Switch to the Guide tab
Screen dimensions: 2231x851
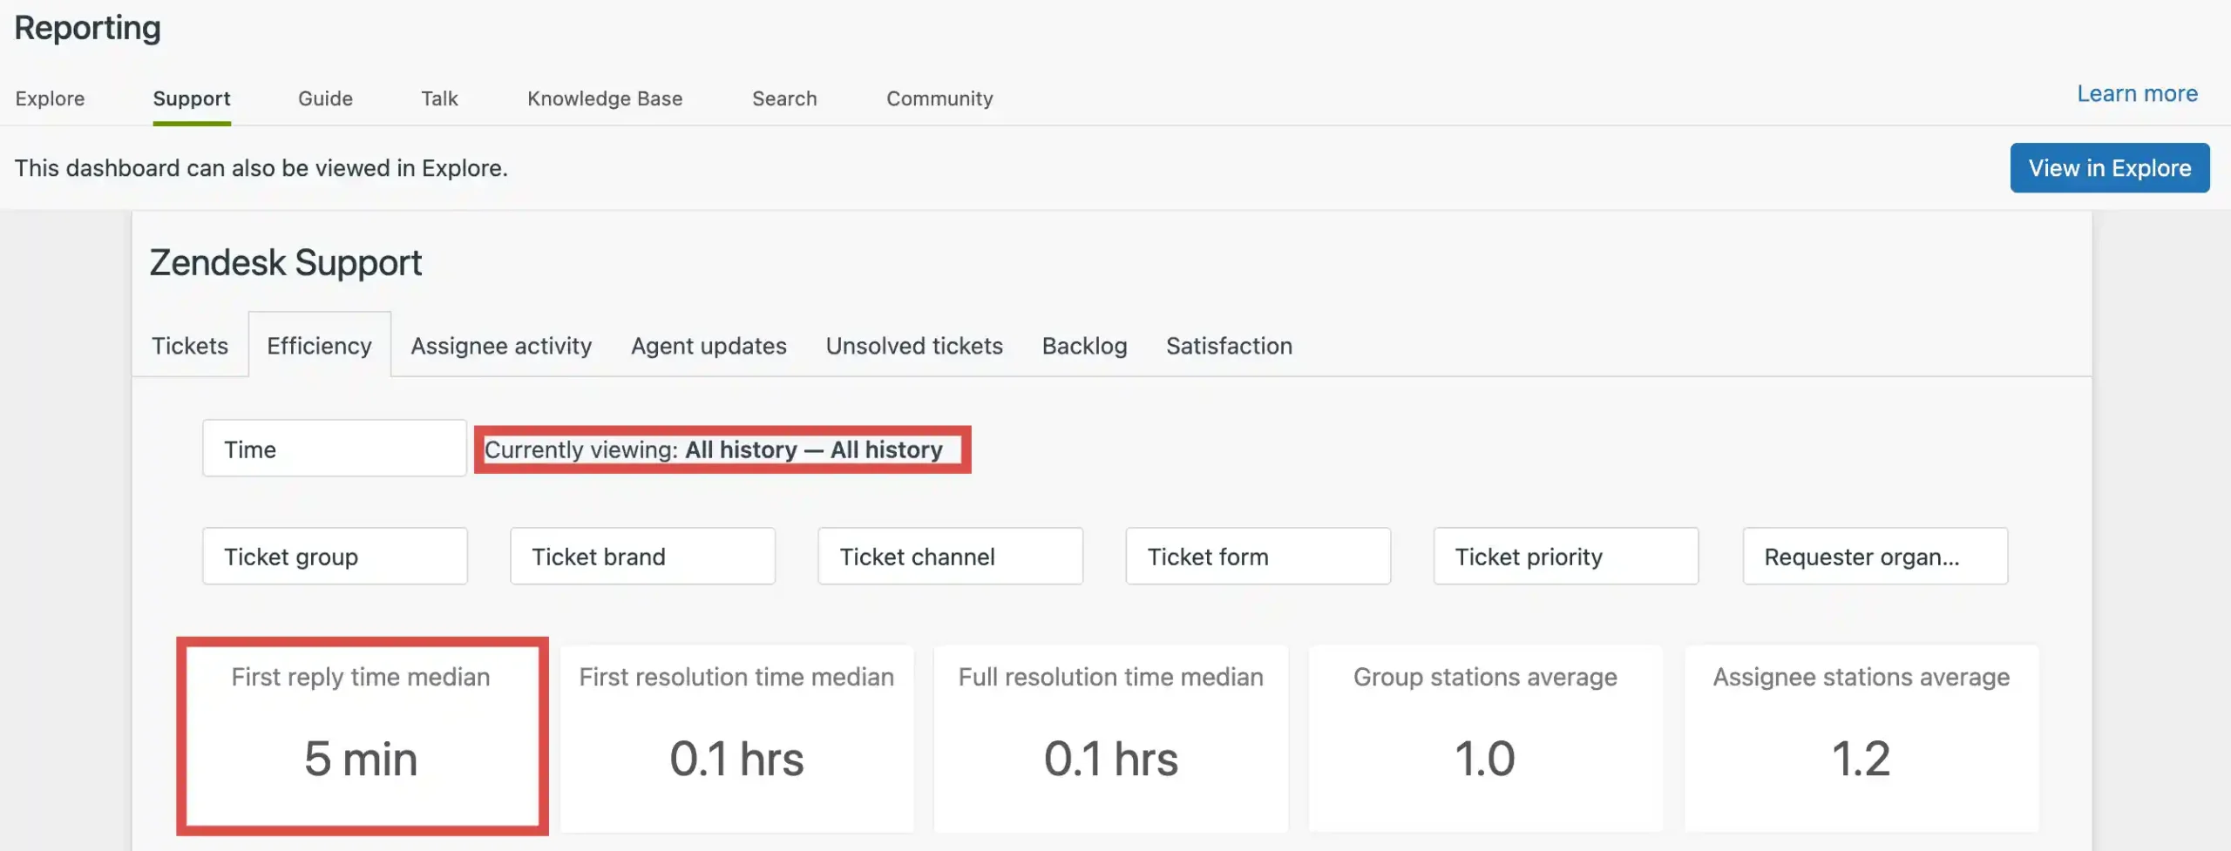(x=325, y=98)
